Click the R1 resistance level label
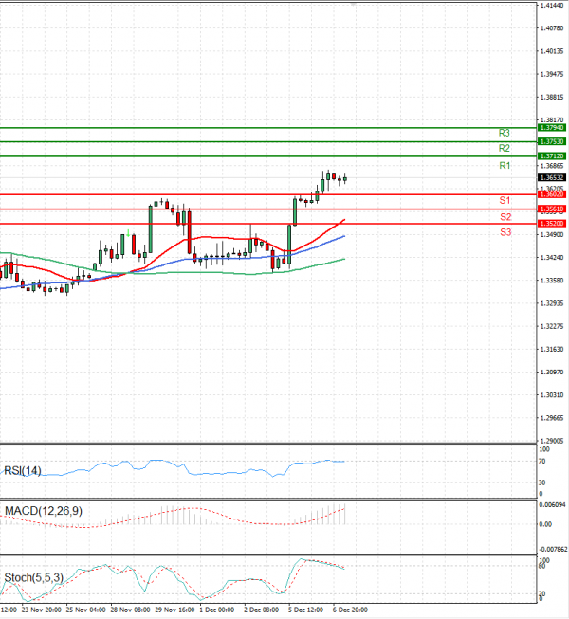The height and width of the screenshot is (619, 569). click(x=505, y=166)
